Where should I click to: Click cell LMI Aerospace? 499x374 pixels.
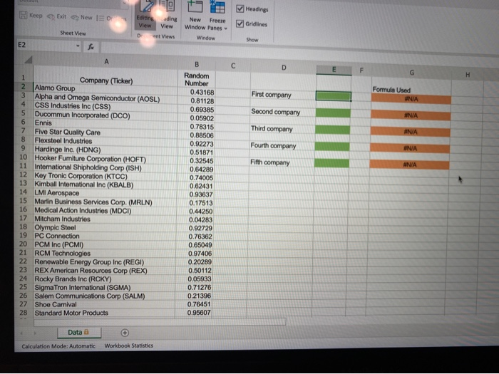click(105, 193)
